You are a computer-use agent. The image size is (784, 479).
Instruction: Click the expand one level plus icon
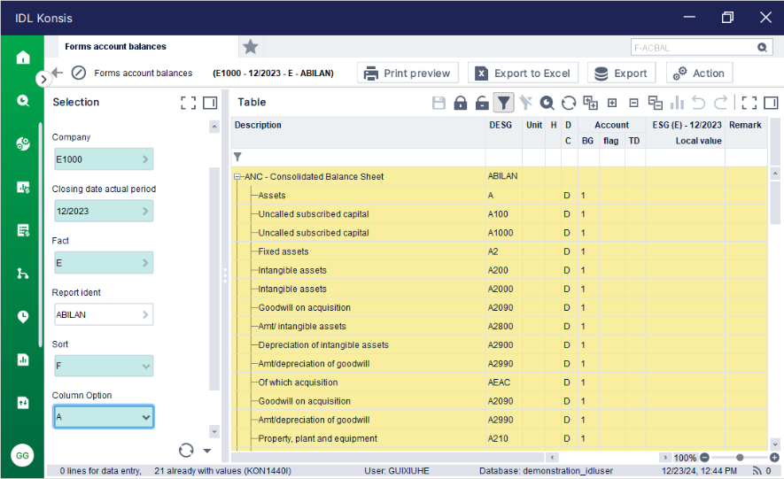tap(612, 103)
